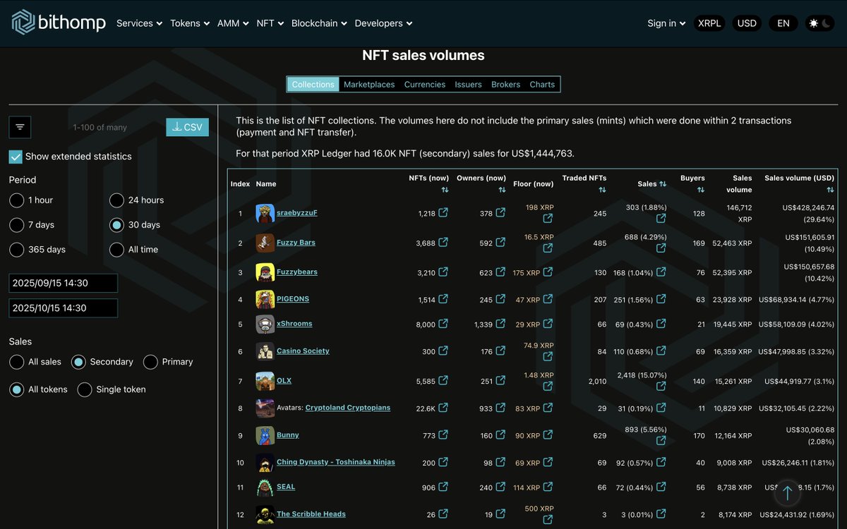This screenshot has width=847, height=529.
Task: Sort by Sales arrows icon
Action: (663, 184)
